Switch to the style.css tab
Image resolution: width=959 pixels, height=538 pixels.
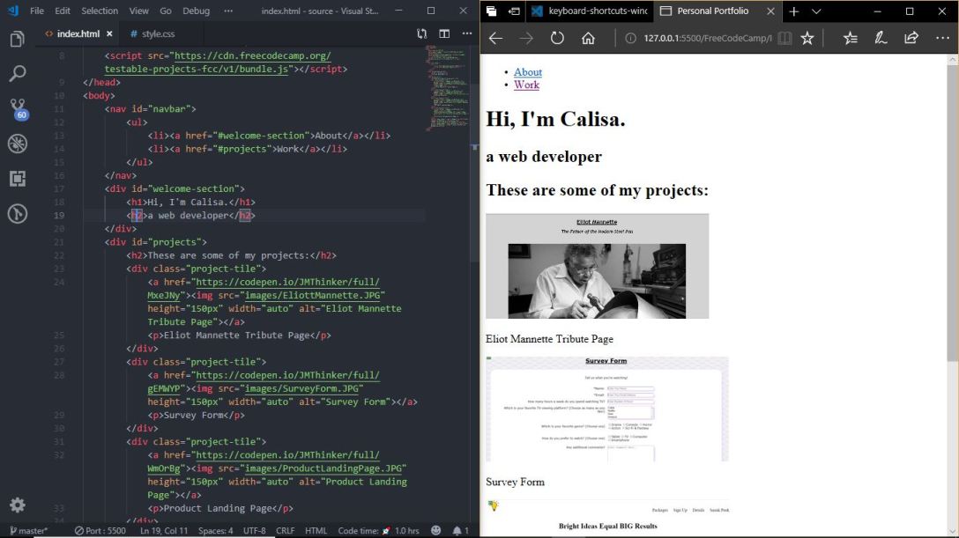coord(152,33)
